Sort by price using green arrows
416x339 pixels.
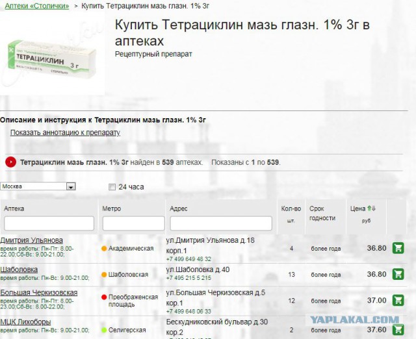(371, 208)
